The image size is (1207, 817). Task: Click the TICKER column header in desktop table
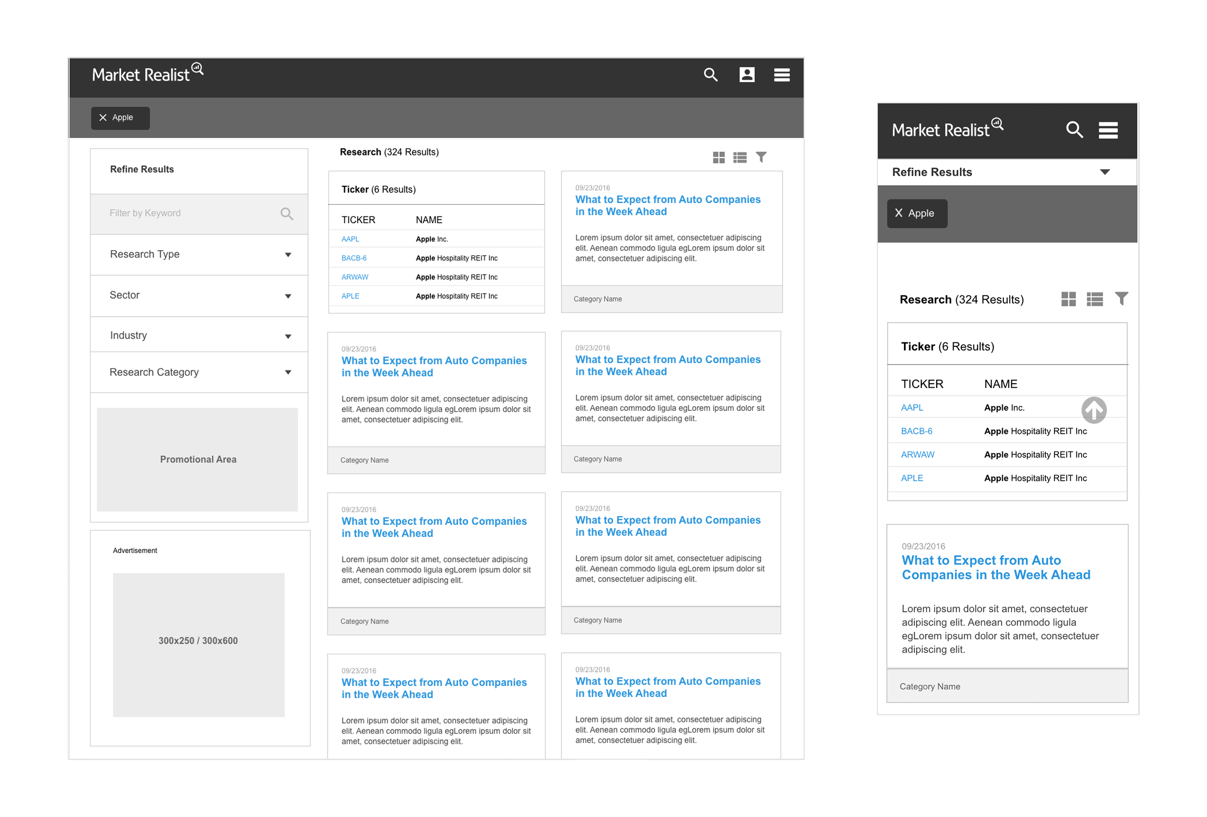coord(358,220)
